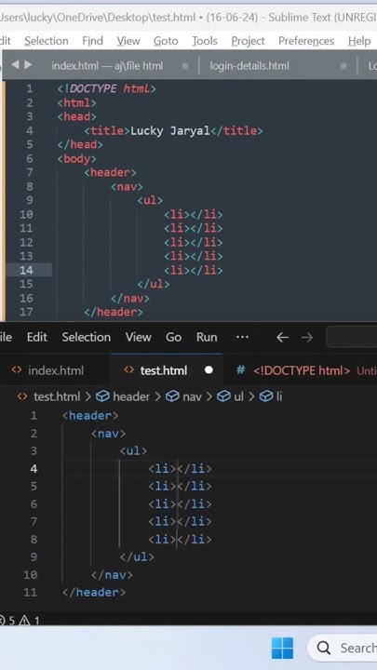Click <body> tag on Sublime line 6

pos(77,159)
